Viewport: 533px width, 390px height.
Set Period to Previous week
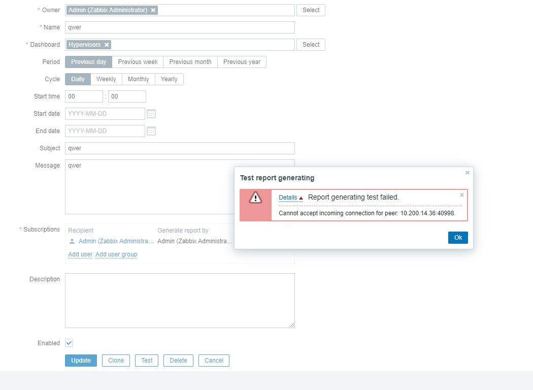138,62
